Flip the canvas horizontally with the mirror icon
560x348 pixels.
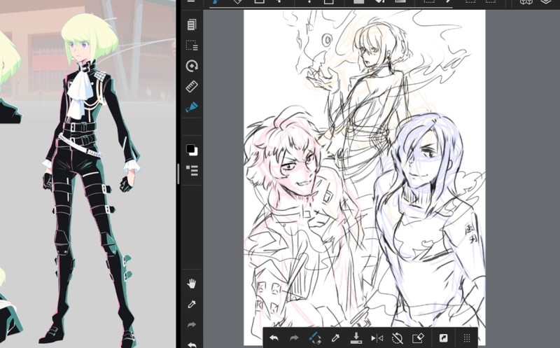pos(377,338)
